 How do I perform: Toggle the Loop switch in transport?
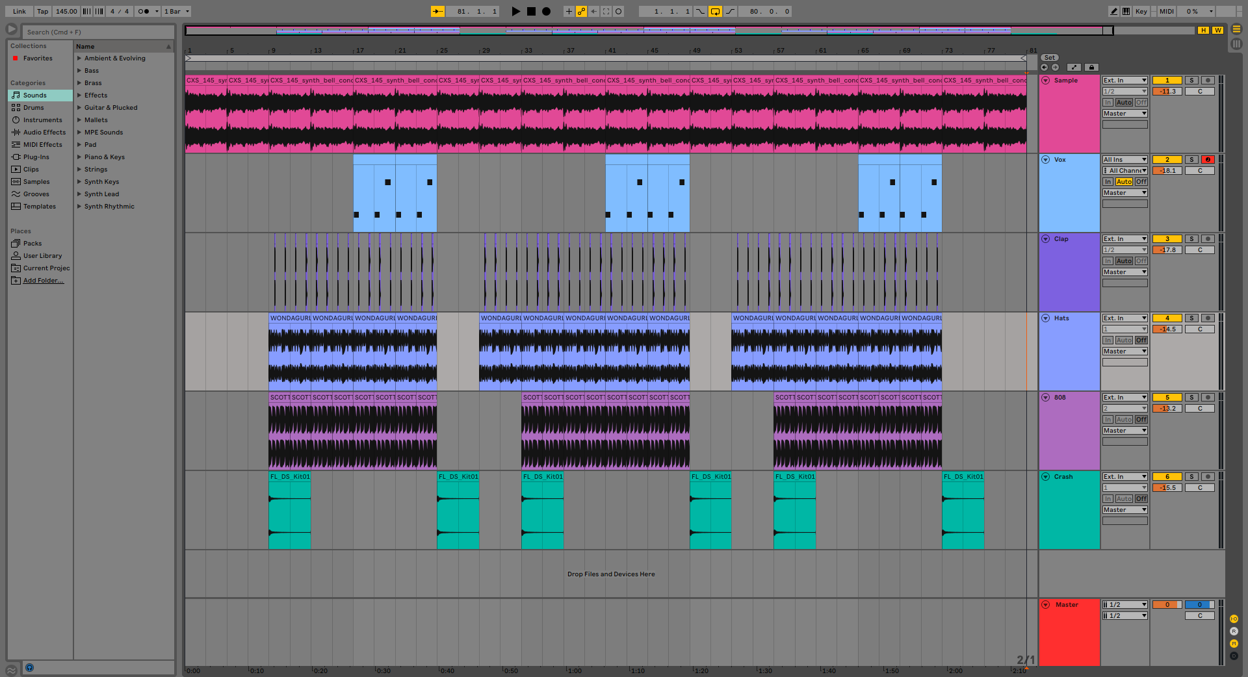(x=715, y=11)
